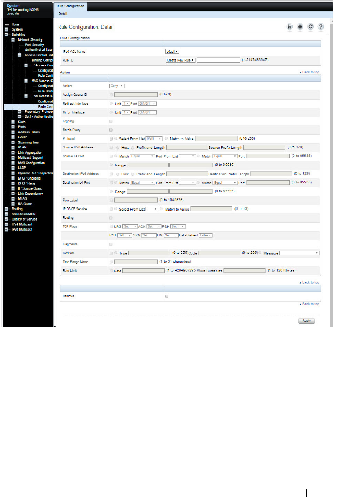The width and height of the screenshot is (337, 497).
Task: Tick the Rate Limit checkbox
Action: [111, 271]
